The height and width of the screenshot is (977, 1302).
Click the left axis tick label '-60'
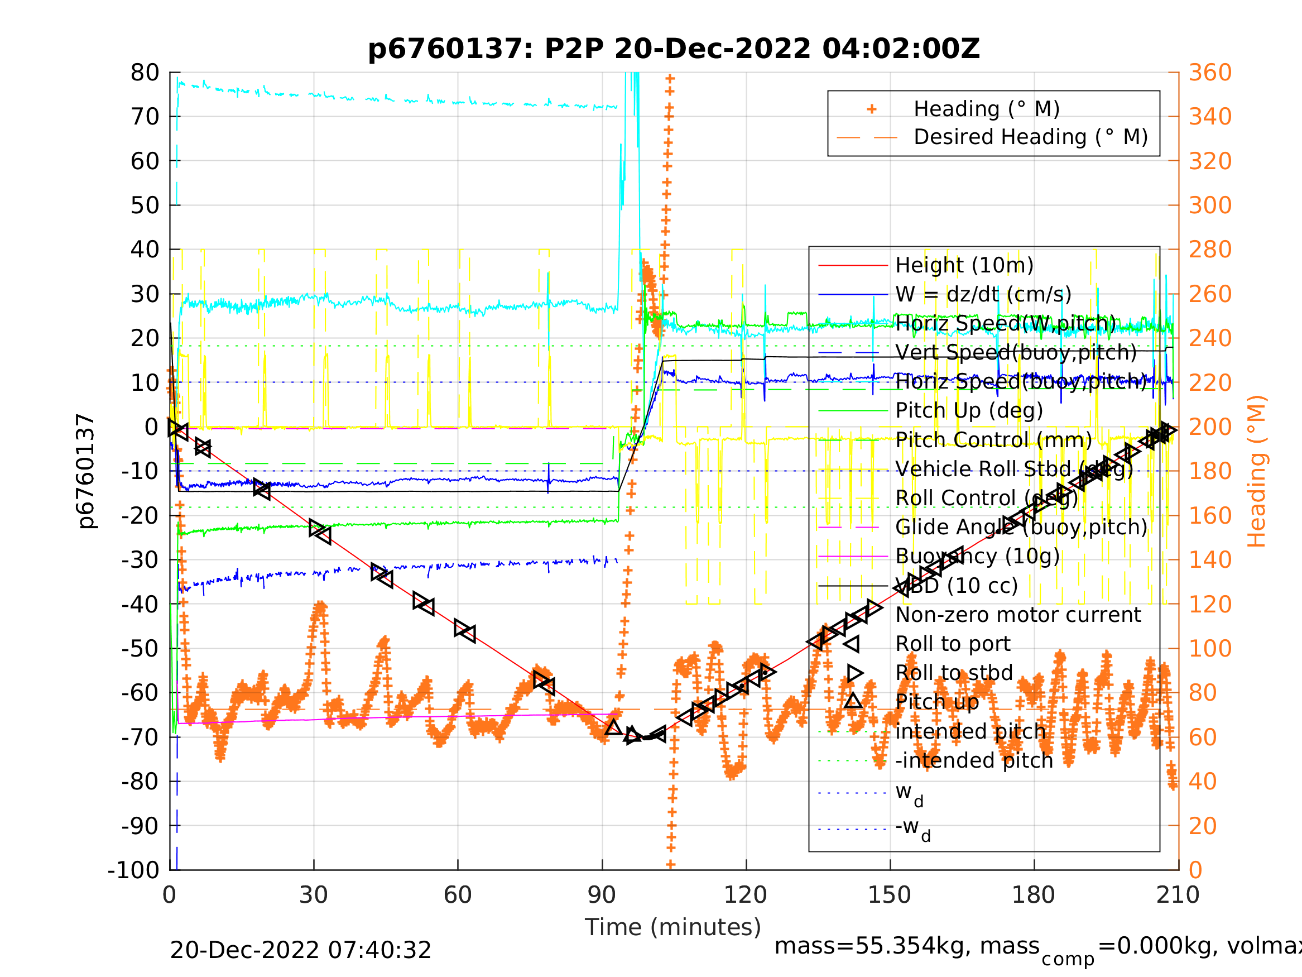[x=140, y=693]
